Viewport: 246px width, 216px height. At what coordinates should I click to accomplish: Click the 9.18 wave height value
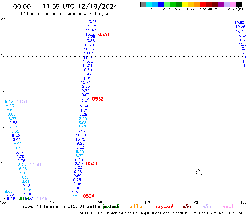click(26, 186)
